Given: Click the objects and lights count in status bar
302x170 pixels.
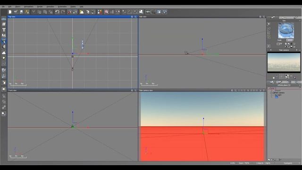Looking at the screenshot, I should [x=263, y=163].
